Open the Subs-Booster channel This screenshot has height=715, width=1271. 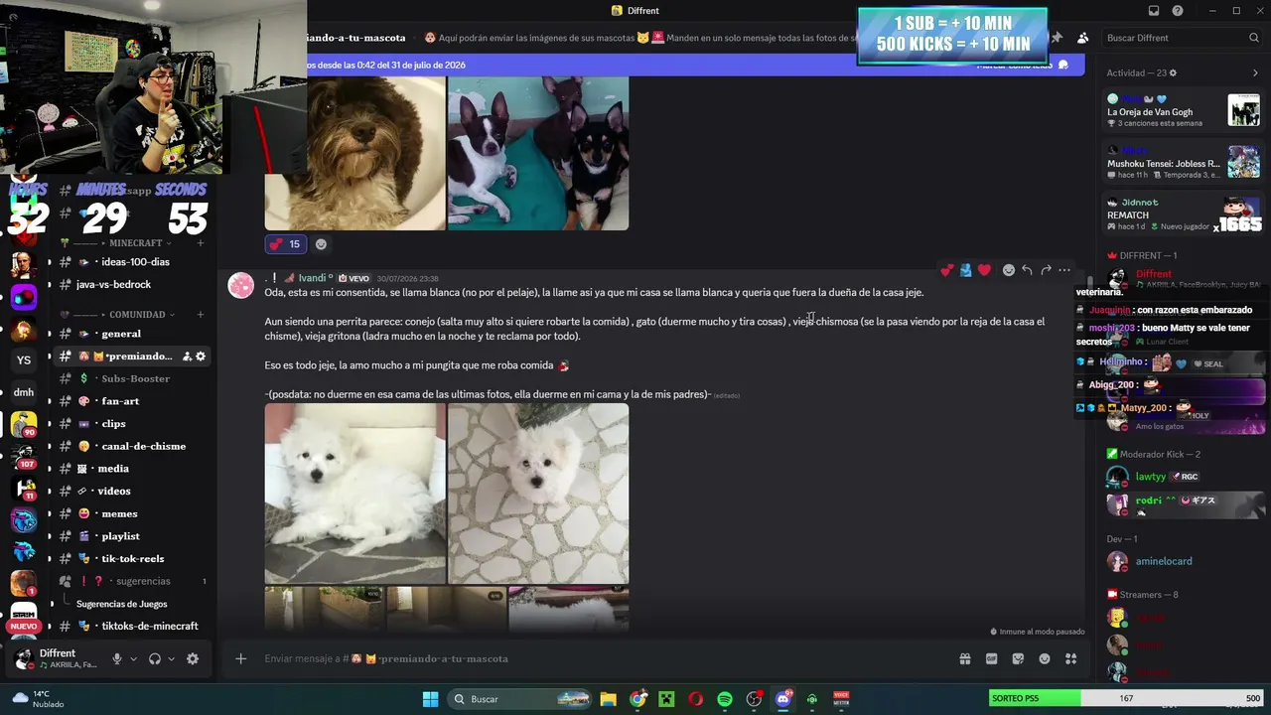133,378
